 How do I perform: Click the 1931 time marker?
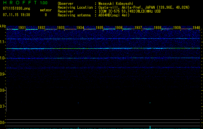pos(22,28)
